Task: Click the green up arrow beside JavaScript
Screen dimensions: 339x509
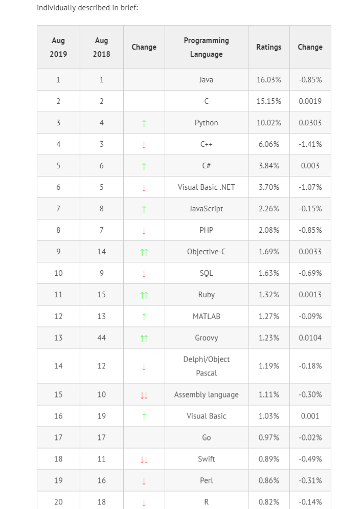Action: (x=144, y=209)
